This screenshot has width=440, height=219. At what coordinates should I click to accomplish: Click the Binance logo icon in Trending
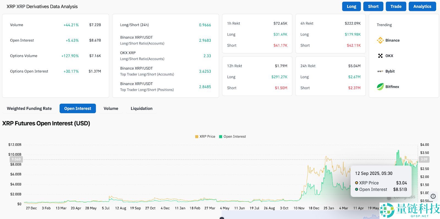[380, 40]
